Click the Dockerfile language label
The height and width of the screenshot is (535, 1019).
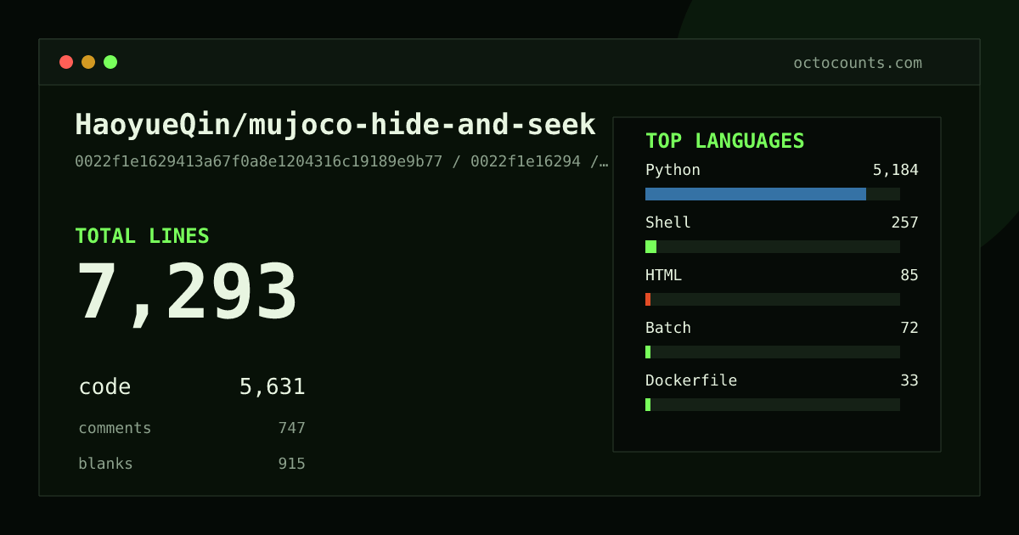[691, 380]
